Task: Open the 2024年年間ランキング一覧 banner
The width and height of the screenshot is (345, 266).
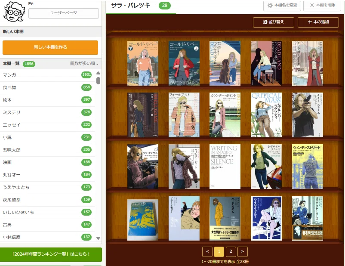Action: (51, 254)
